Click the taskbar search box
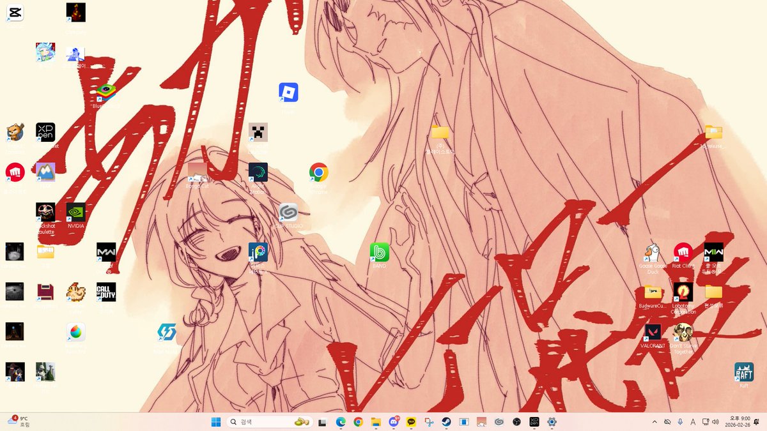The width and height of the screenshot is (767, 431). 269,421
